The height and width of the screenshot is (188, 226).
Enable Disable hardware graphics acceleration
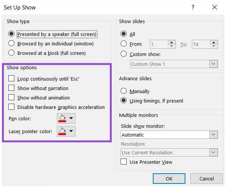(x=11, y=107)
